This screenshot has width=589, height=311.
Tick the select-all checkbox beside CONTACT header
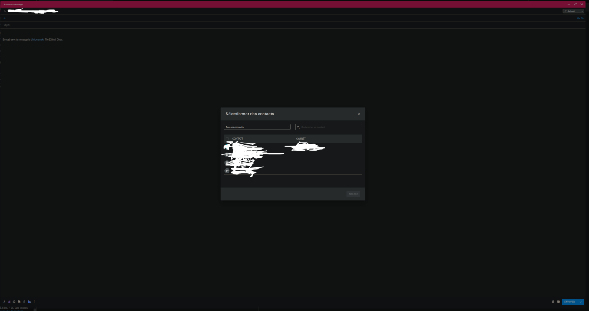(x=227, y=138)
